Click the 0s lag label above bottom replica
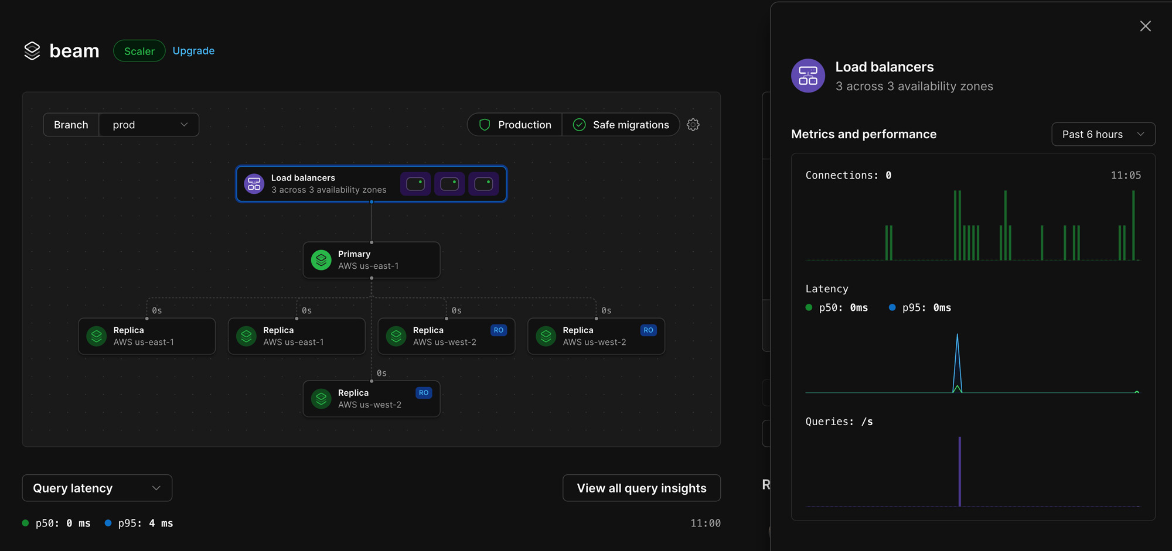This screenshot has width=1172, height=551. point(381,373)
